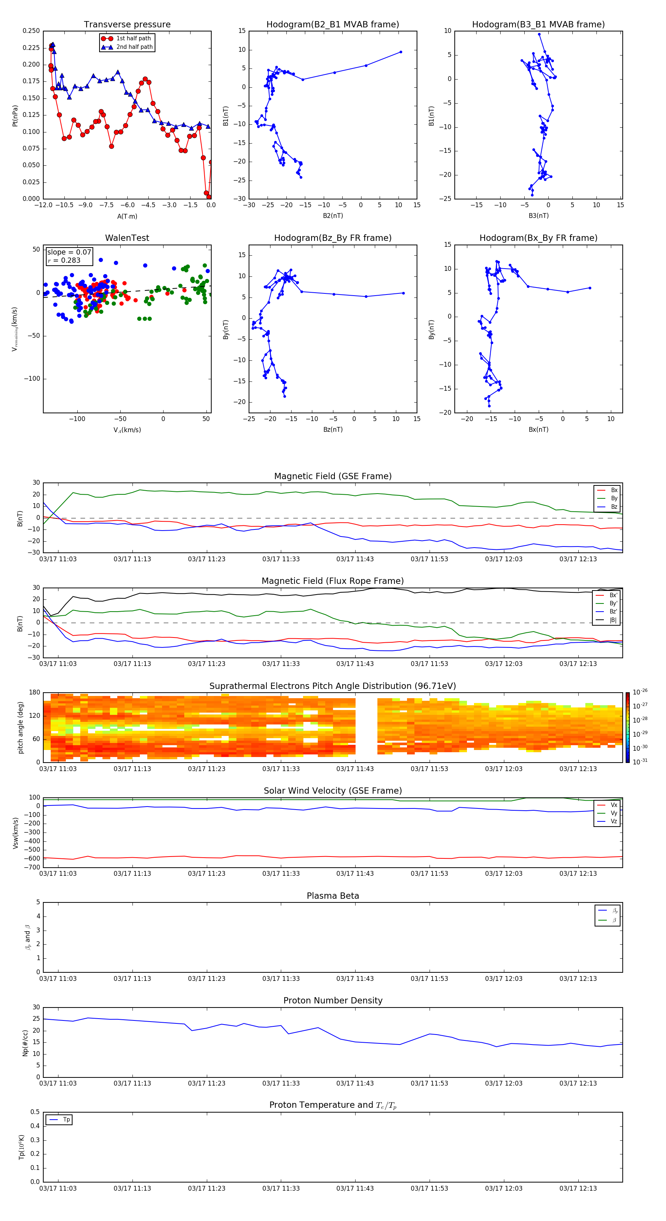Click the "Bx(nT)" x-axis label
This screenshot has height=1221, width=666.
pos(538,430)
